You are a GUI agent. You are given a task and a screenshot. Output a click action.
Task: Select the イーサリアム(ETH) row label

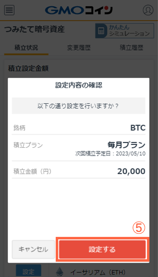pos(98,272)
